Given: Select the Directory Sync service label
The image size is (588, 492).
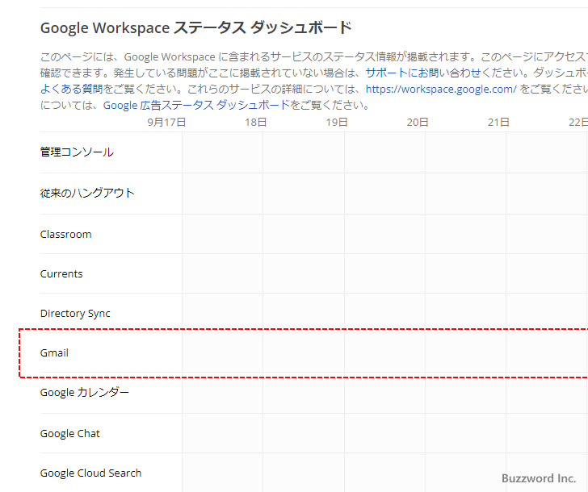Looking at the screenshot, I should coord(75,314).
